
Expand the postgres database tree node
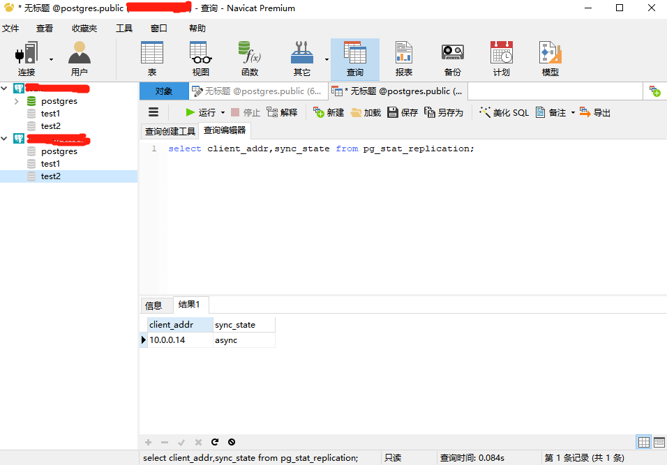click(17, 101)
